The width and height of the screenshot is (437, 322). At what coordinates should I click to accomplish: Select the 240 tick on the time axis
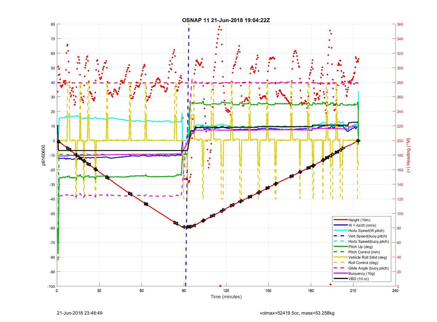click(x=395, y=291)
